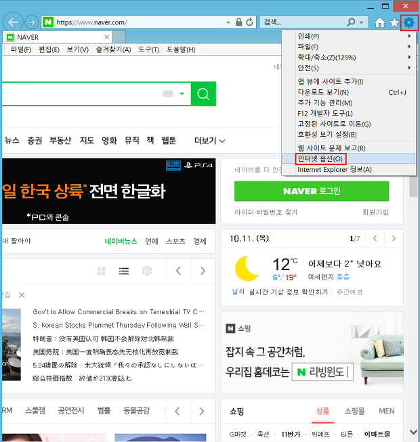Click next arrow beside 1/7 counter
420x442 pixels.
pyautogui.click(x=394, y=238)
